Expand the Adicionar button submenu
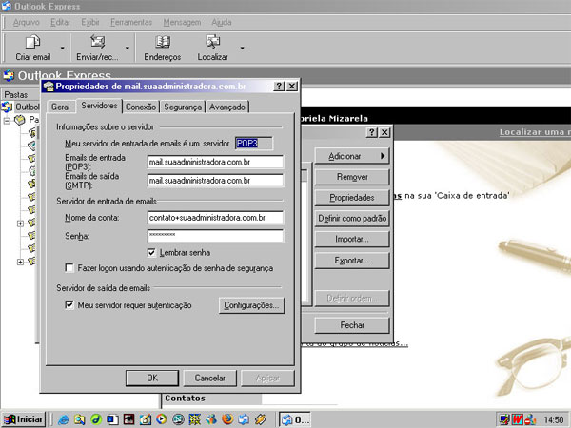 pyautogui.click(x=352, y=155)
